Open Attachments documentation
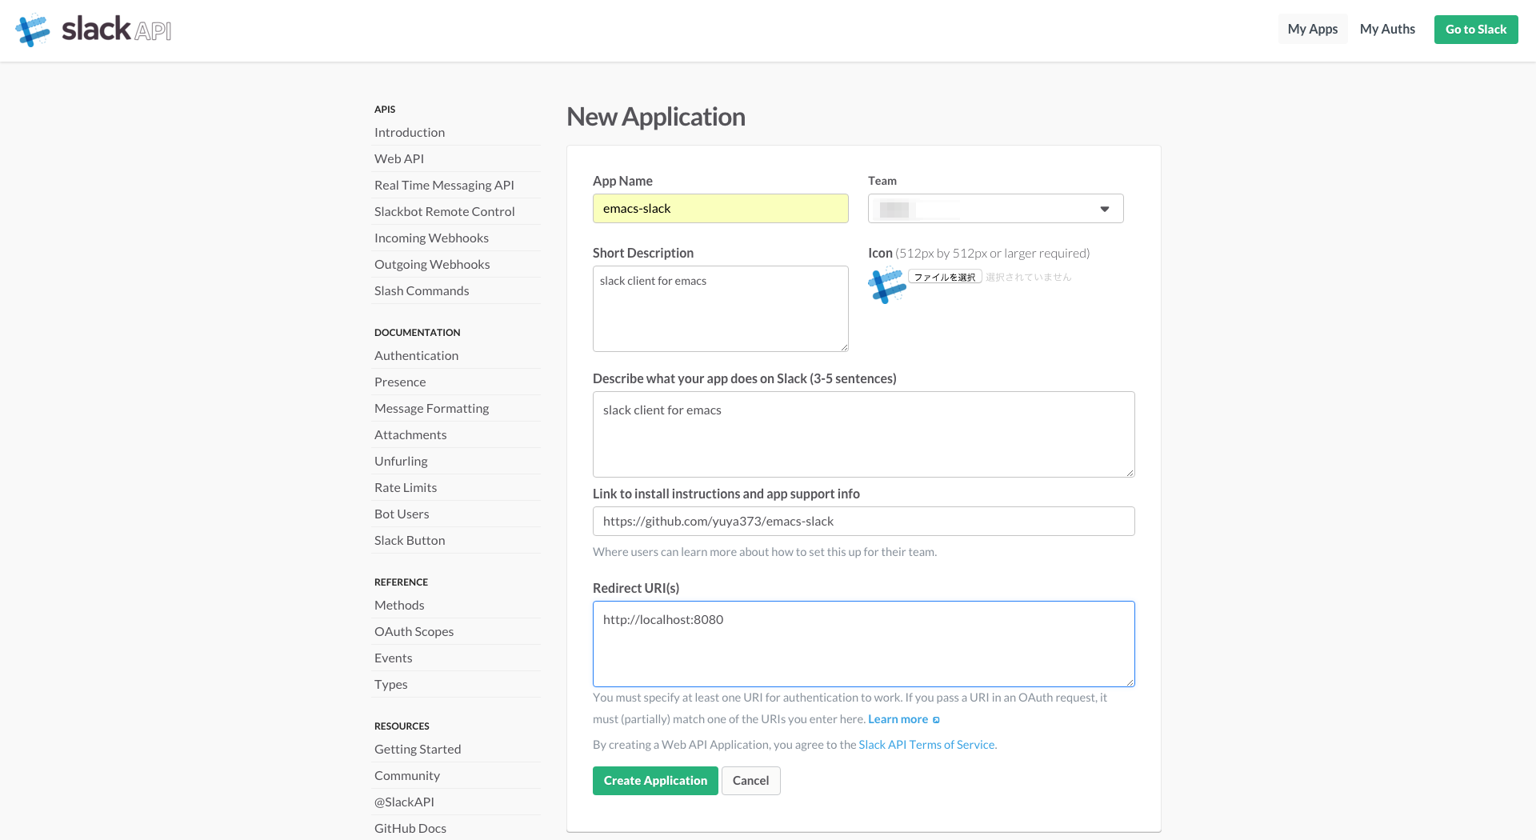 (410, 435)
